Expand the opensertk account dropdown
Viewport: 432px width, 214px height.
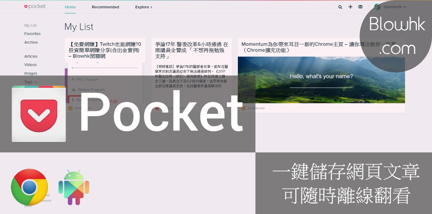point(395,7)
